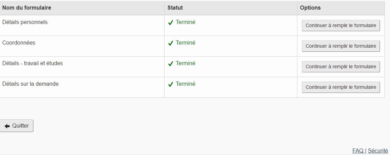Screen dimensions: 390x155
Task: Click the Terminé status text for Coordonnées
Action: point(186,43)
